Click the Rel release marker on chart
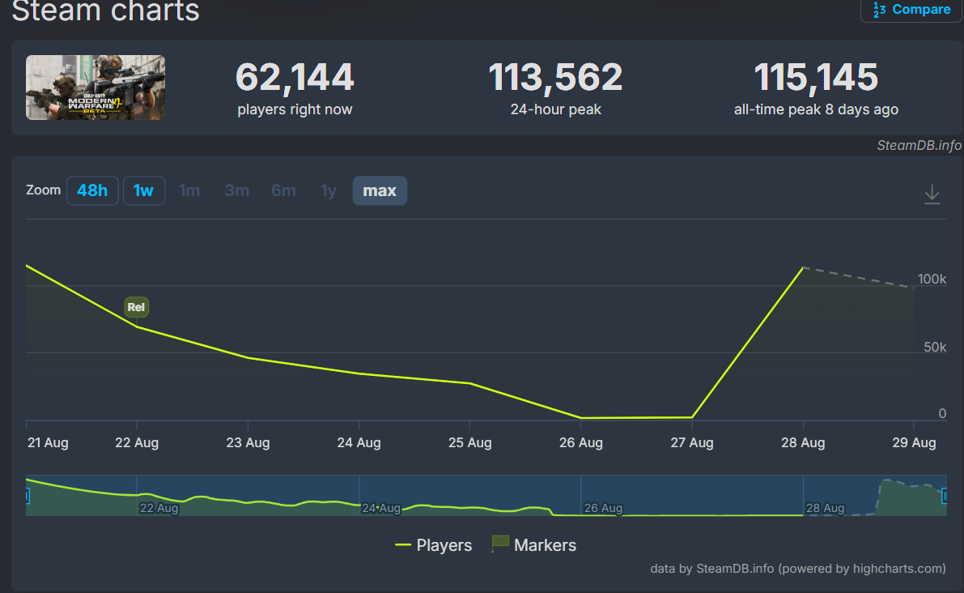This screenshot has height=593, width=964. 137,307
